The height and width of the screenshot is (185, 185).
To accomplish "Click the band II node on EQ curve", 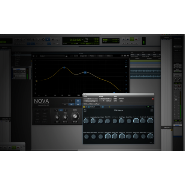I will coord(64,67).
